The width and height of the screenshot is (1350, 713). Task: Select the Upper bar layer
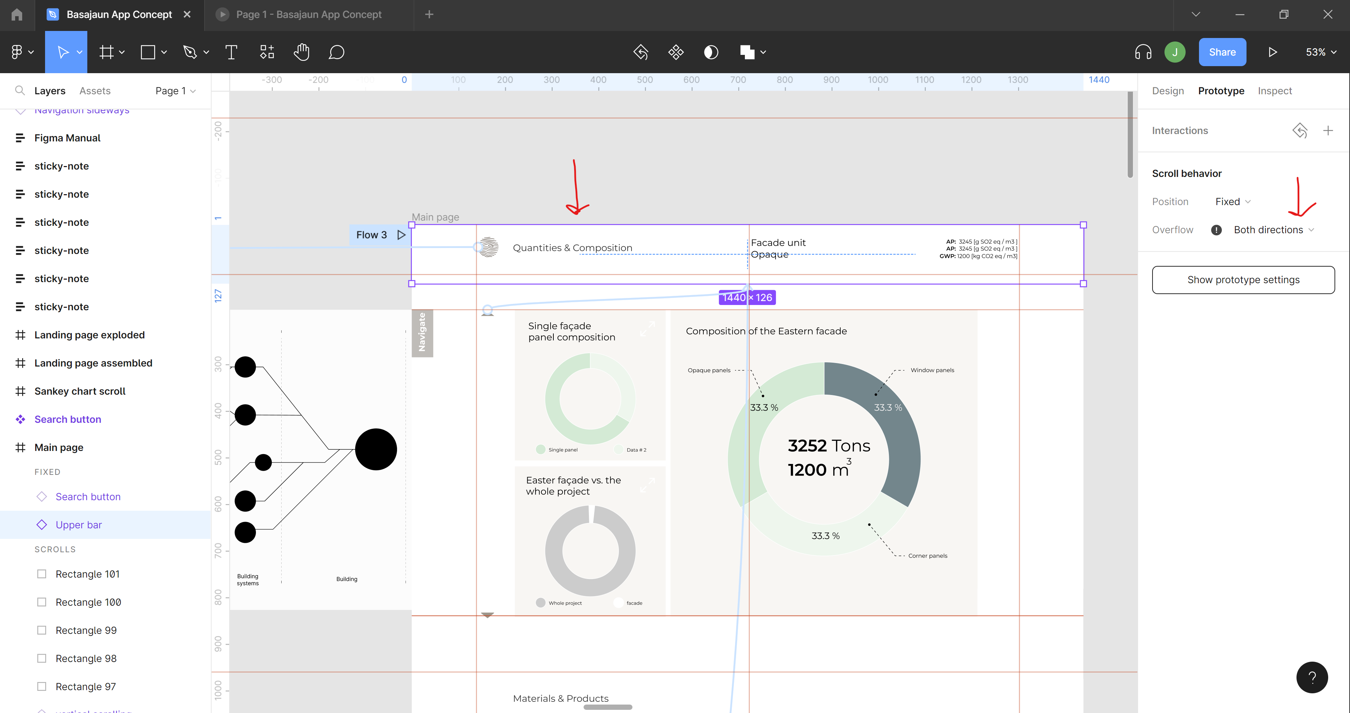click(105, 524)
